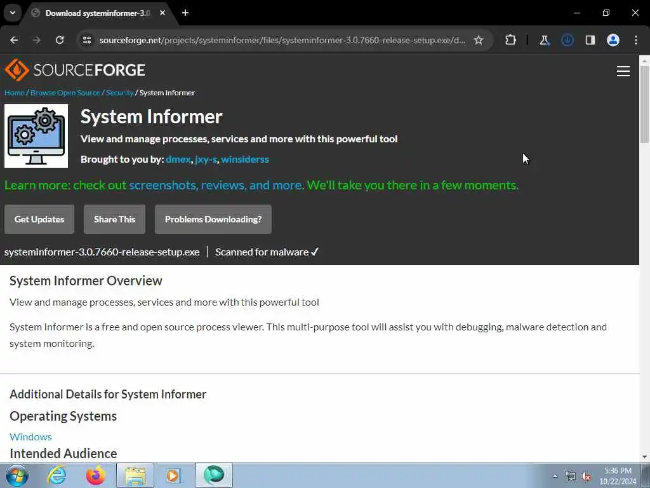Open the SourceForge hamburger menu
This screenshot has height=488, width=650.
tap(623, 71)
